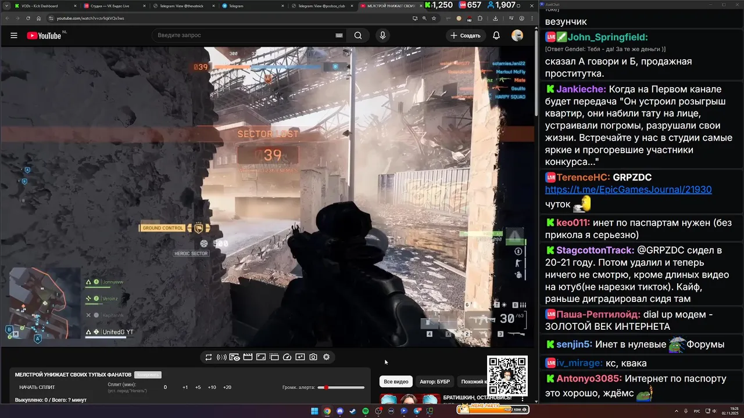Add +10 minutes to split
The width and height of the screenshot is (744, 418).
click(212, 387)
